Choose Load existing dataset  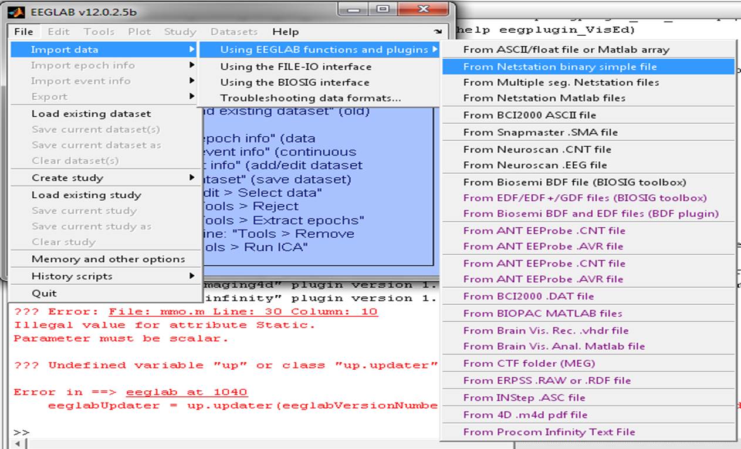click(x=106, y=114)
